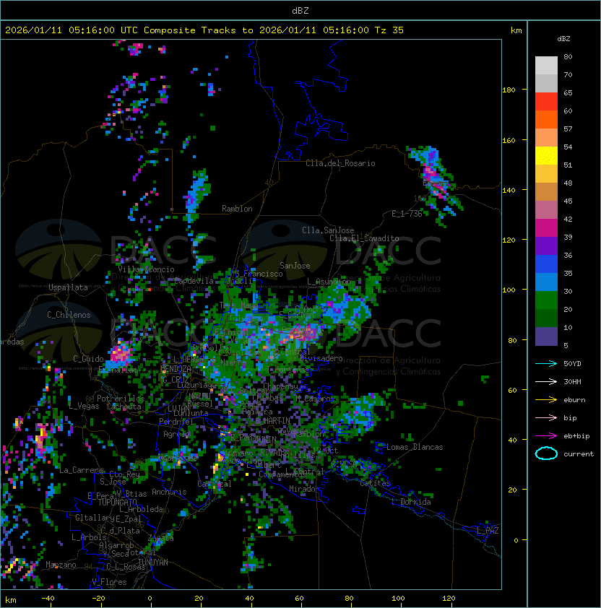Click the 'dBZ' label above the color scale

[x=563, y=39]
